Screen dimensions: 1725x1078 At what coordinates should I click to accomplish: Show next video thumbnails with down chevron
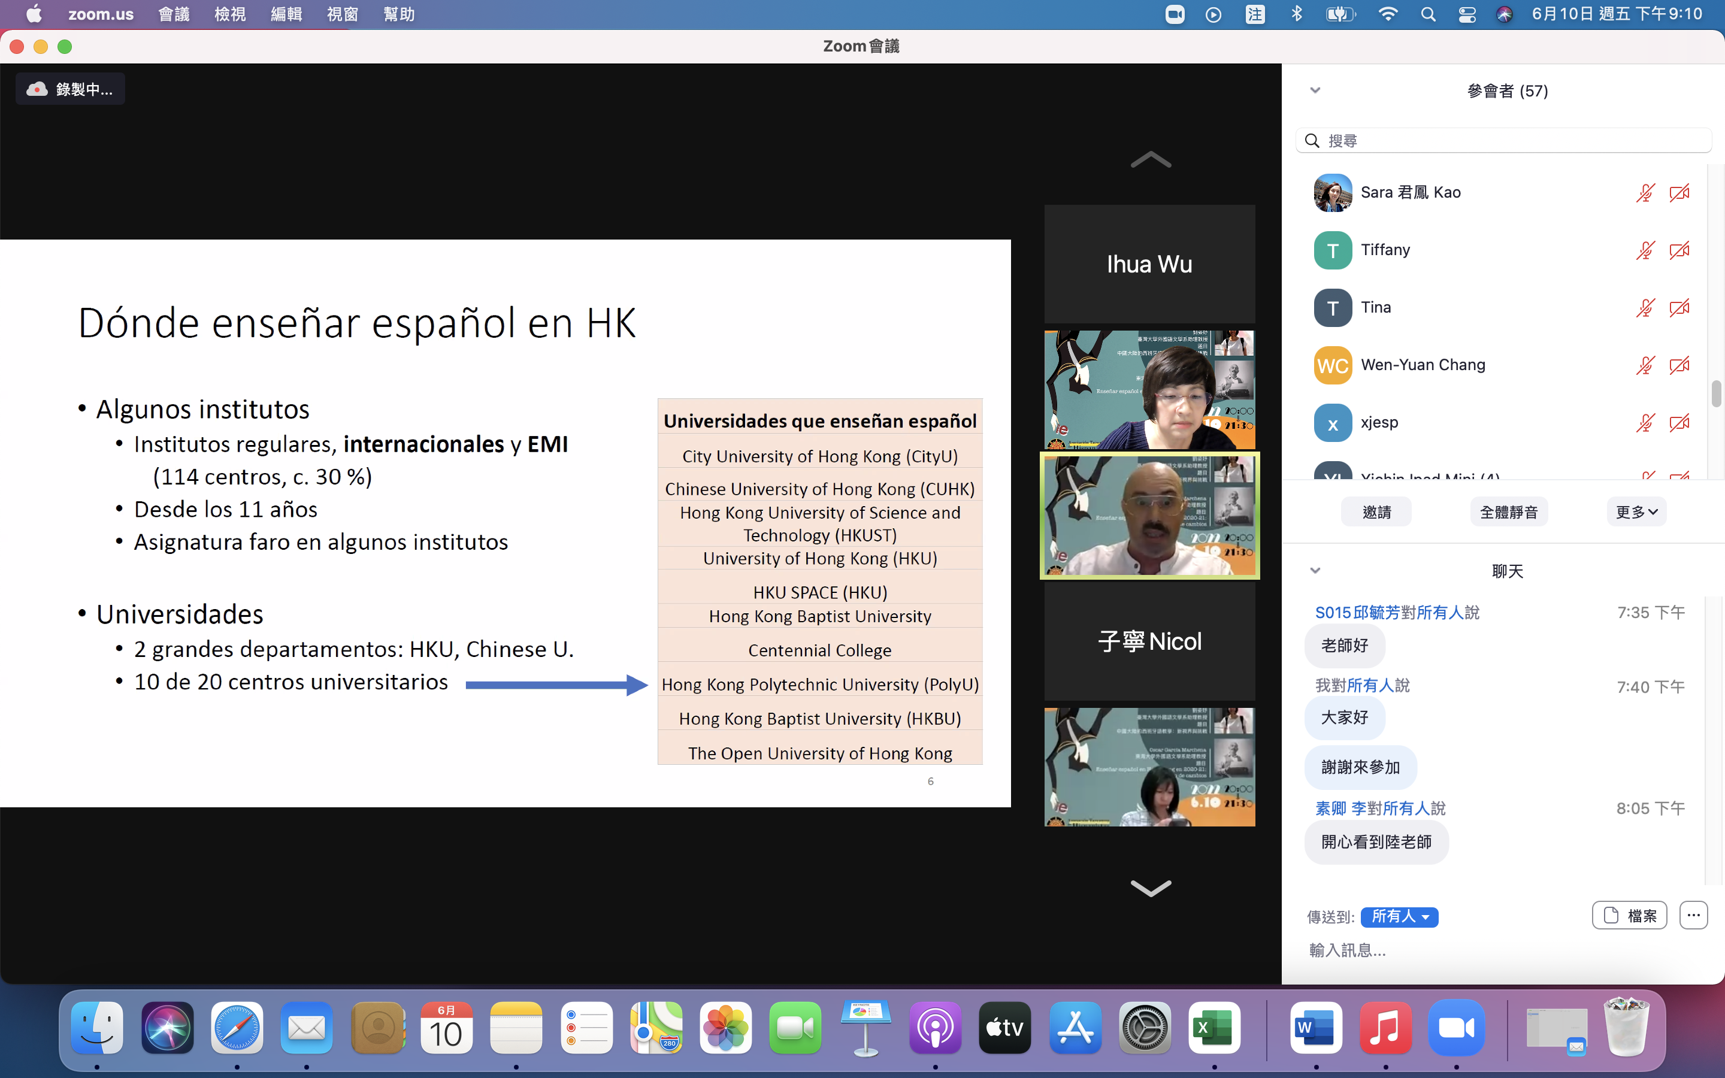1151,888
